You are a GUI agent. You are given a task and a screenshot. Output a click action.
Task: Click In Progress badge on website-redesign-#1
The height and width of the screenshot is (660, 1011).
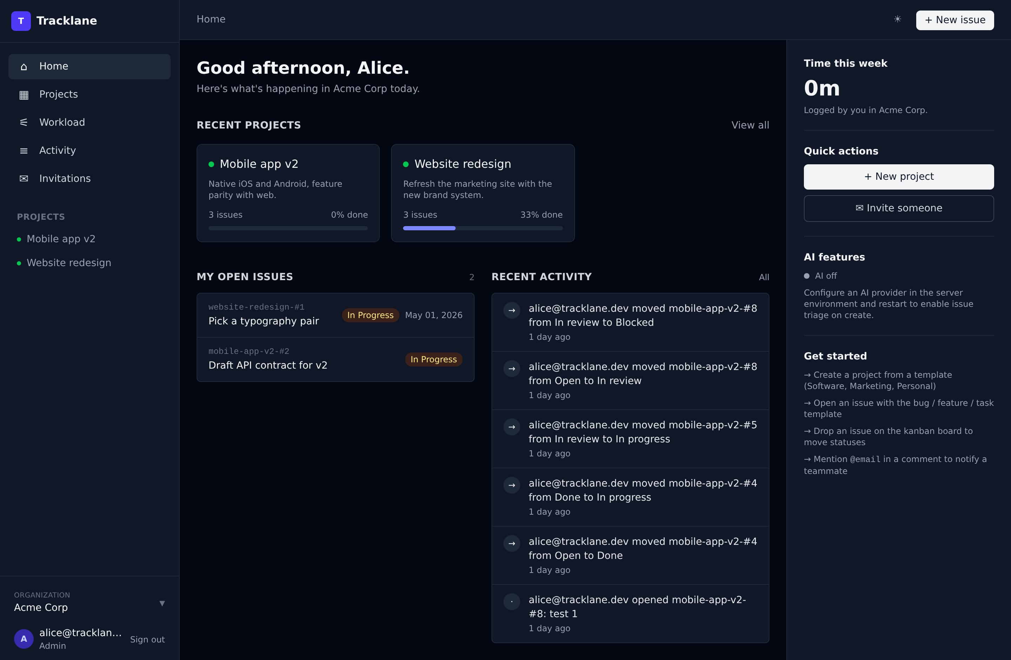click(370, 315)
